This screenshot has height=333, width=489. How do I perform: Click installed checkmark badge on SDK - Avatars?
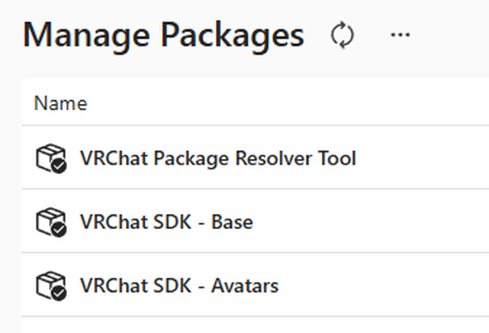(59, 294)
